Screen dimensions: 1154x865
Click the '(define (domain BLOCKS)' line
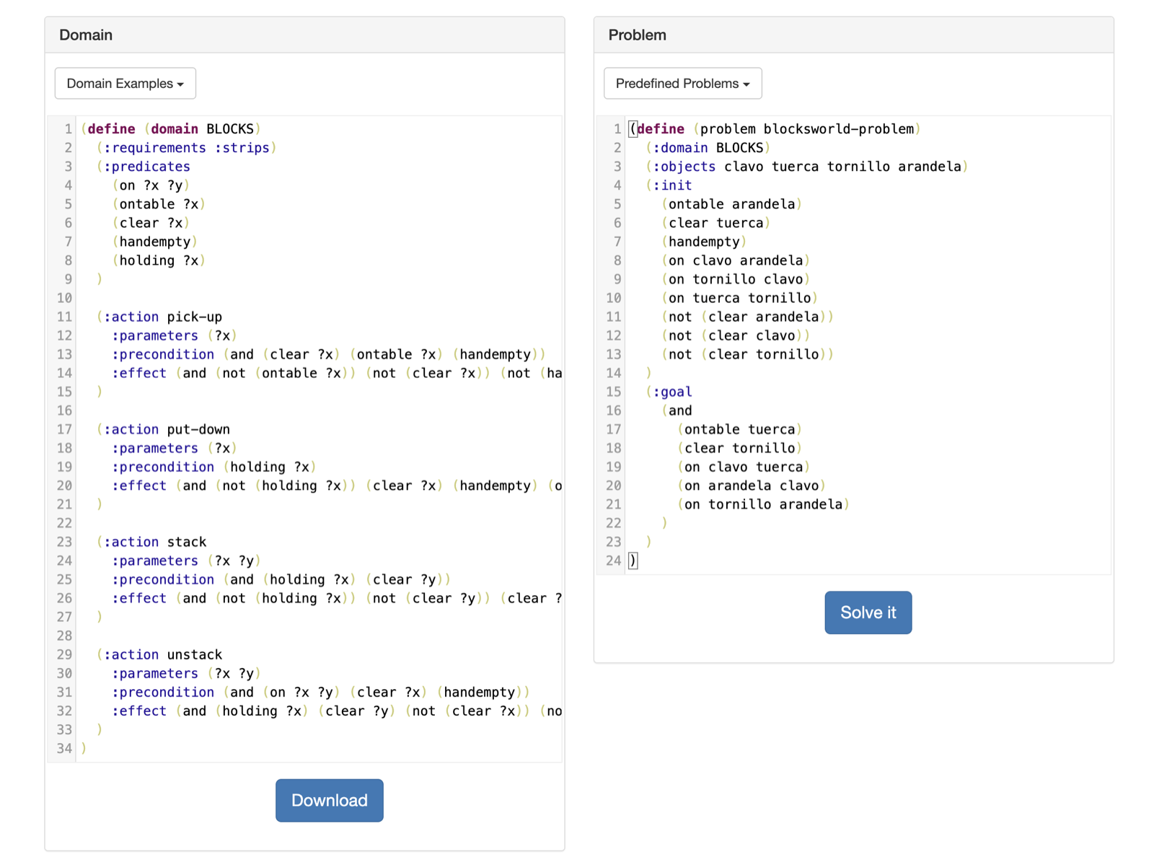[x=171, y=129]
